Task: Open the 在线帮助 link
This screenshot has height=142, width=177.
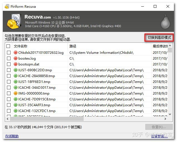Action: [x=12, y=136]
